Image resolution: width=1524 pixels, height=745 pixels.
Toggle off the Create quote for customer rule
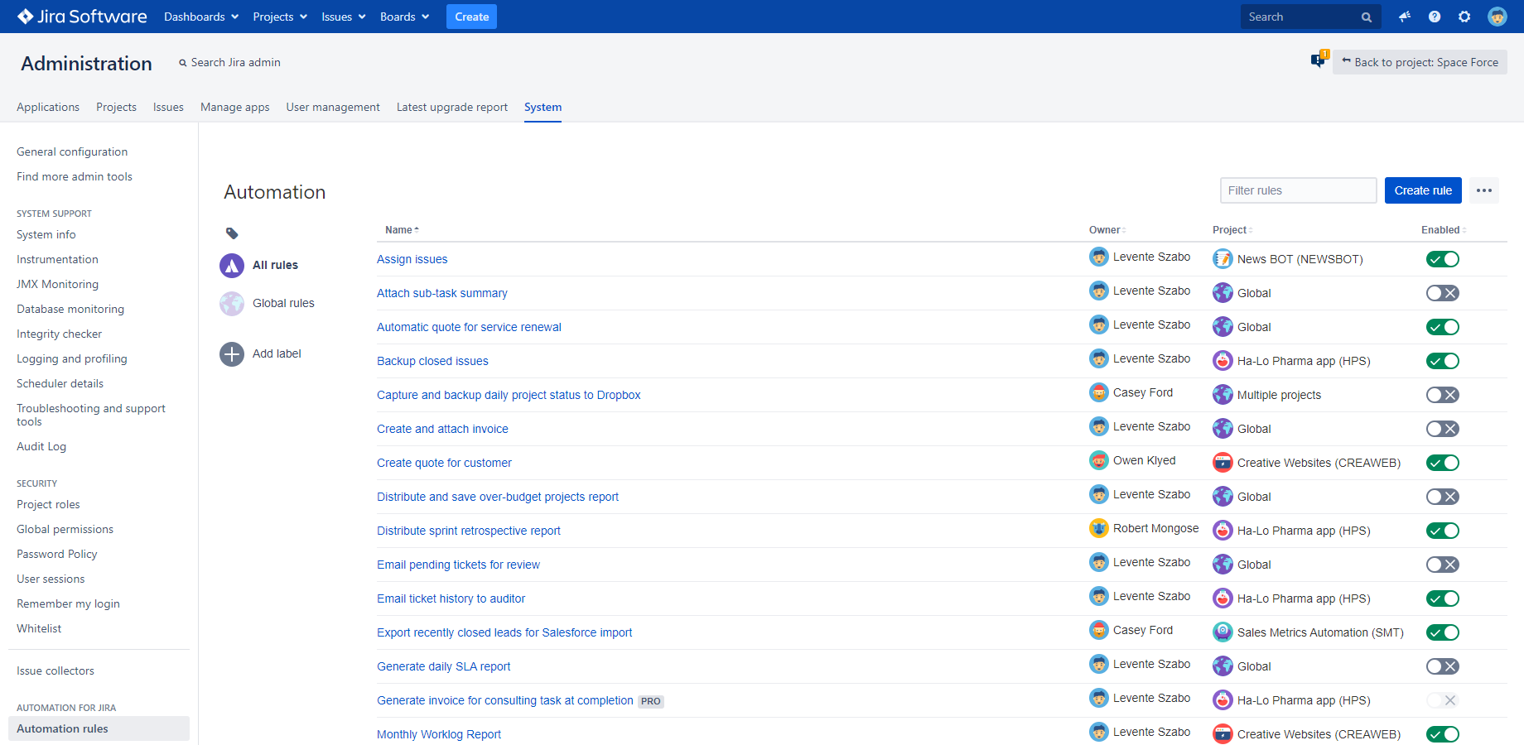[x=1442, y=463]
